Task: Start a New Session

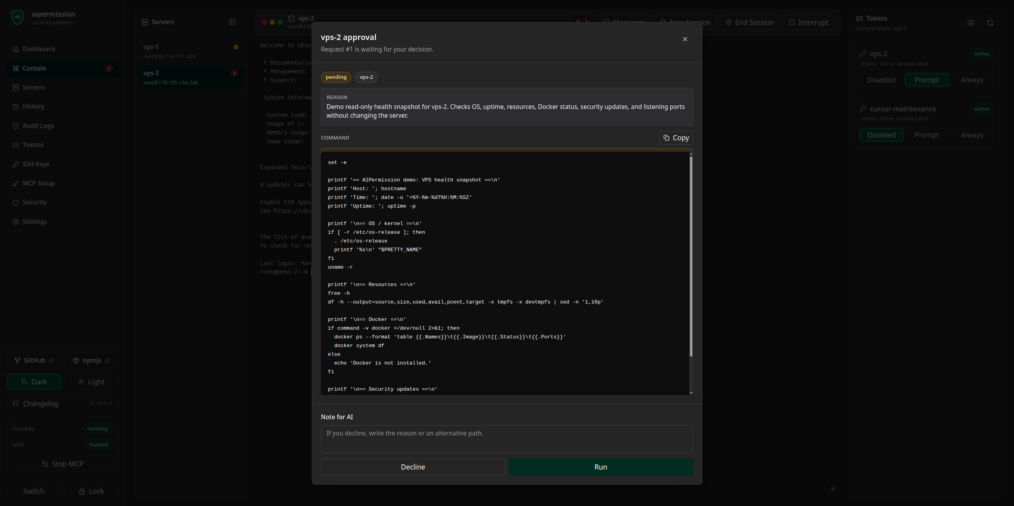Action: click(686, 22)
